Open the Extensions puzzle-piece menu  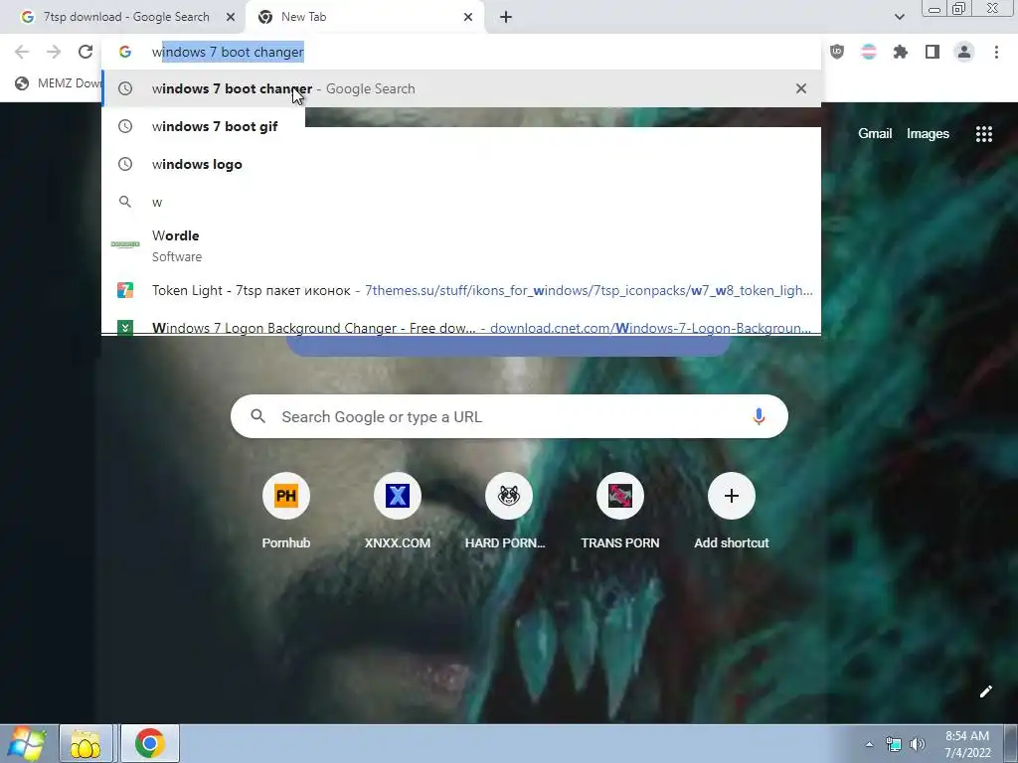901,52
